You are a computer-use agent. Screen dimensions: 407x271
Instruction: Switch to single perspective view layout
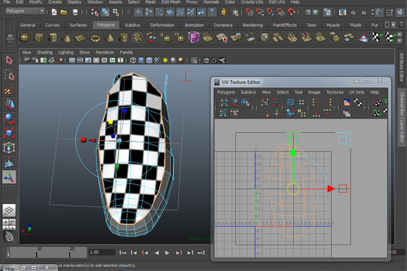pyautogui.click(x=9, y=210)
